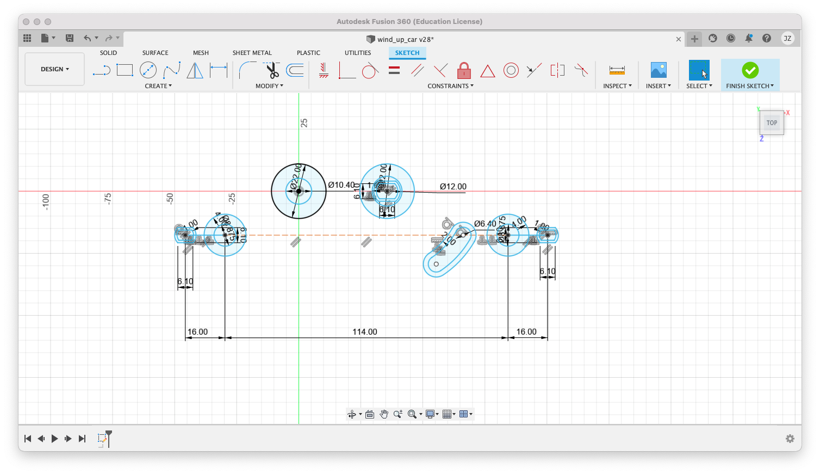The image size is (820, 474).
Task: Select the Fillet tool in Modify
Action: point(247,70)
